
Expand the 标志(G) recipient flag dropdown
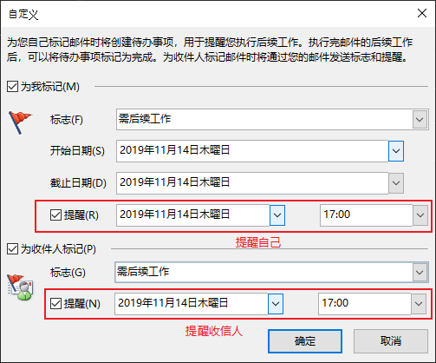click(420, 272)
